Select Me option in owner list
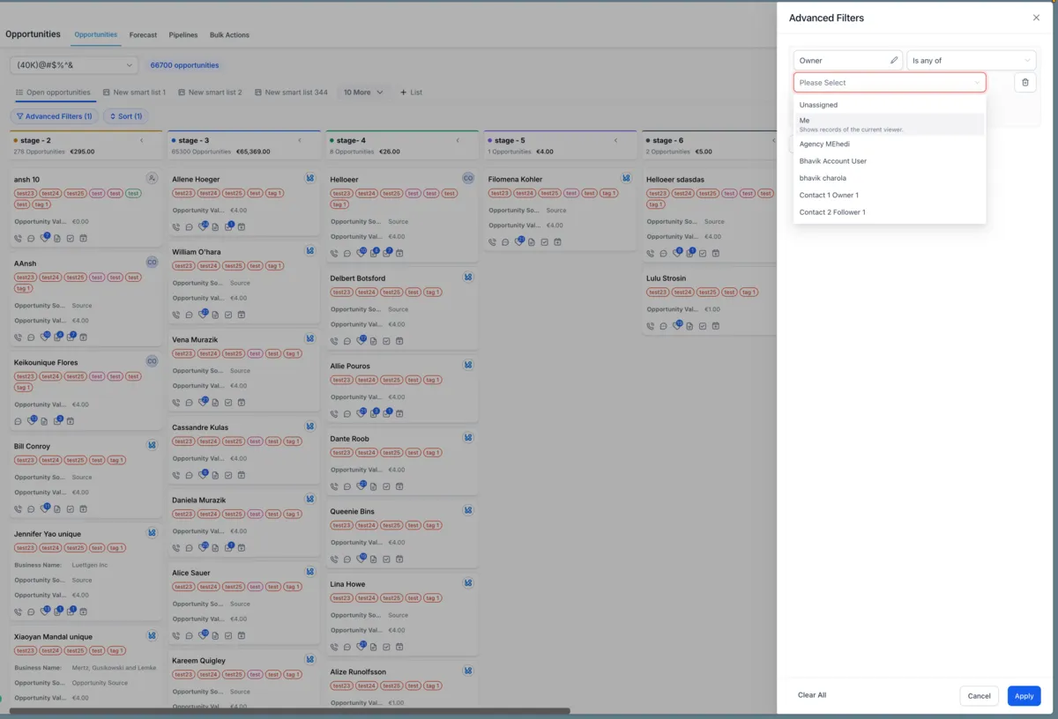This screenshot has height=719, width=1058. coord(890,124)
